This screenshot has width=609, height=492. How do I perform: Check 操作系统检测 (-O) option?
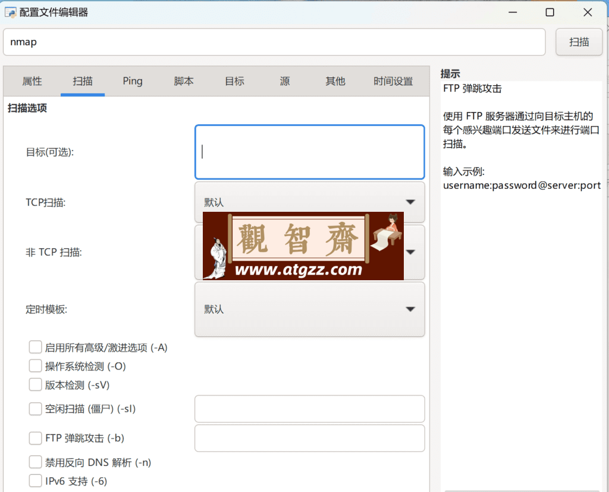35,366
